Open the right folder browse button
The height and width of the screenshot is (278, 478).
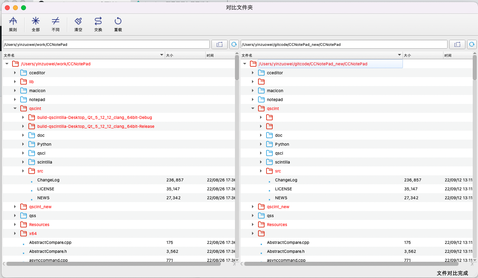pos(457,44)
